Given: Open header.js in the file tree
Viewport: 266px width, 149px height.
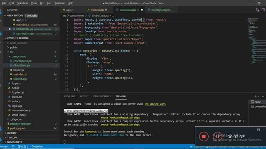Looking at the screenshot, I should [x=18, y=70].
